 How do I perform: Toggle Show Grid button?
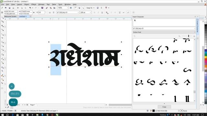coord(79,8)
